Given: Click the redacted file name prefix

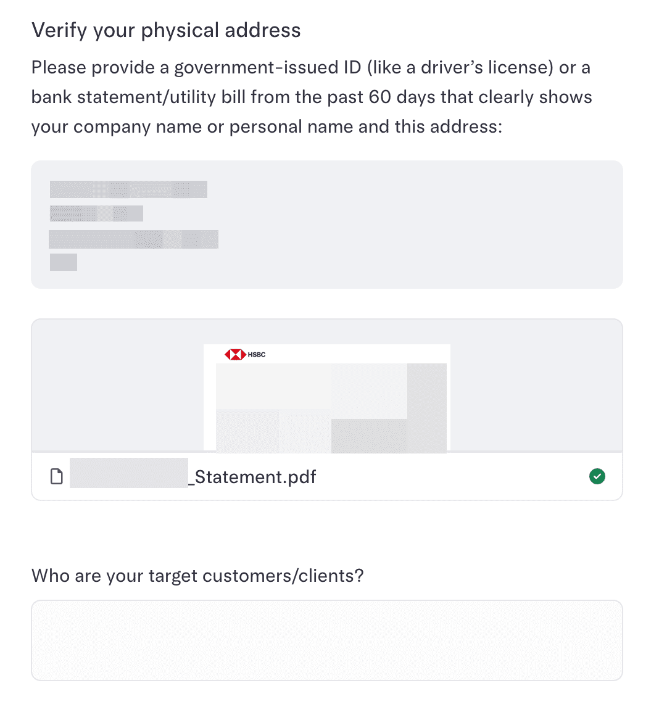Looking at the screenshot, I should tap(128, 473).
